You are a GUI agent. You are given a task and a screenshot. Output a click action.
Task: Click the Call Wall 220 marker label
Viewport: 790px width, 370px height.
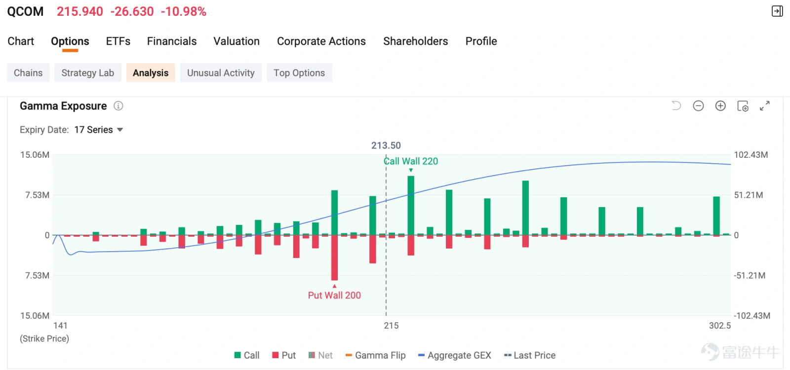(x=411, y=161)
